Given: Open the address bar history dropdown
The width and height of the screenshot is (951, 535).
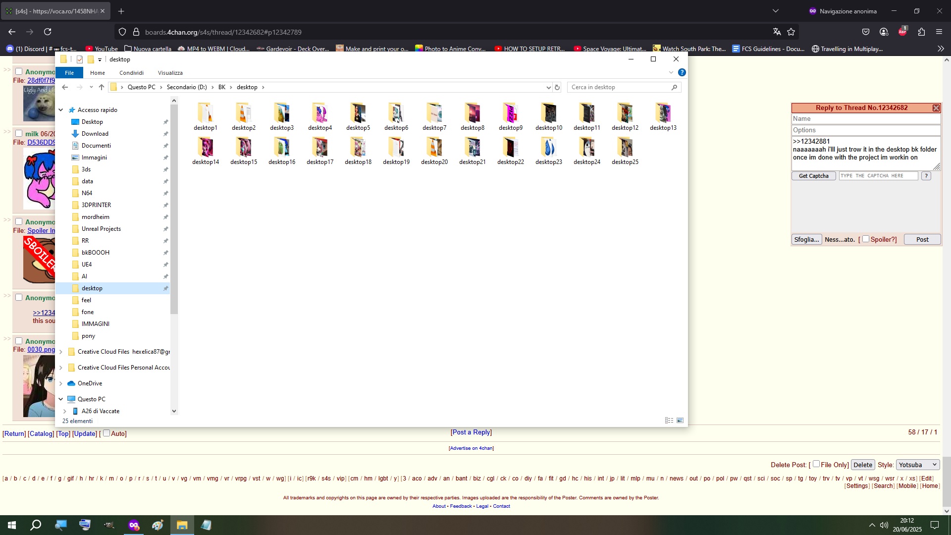Looking at the screenshot, I should pos(548,87).
